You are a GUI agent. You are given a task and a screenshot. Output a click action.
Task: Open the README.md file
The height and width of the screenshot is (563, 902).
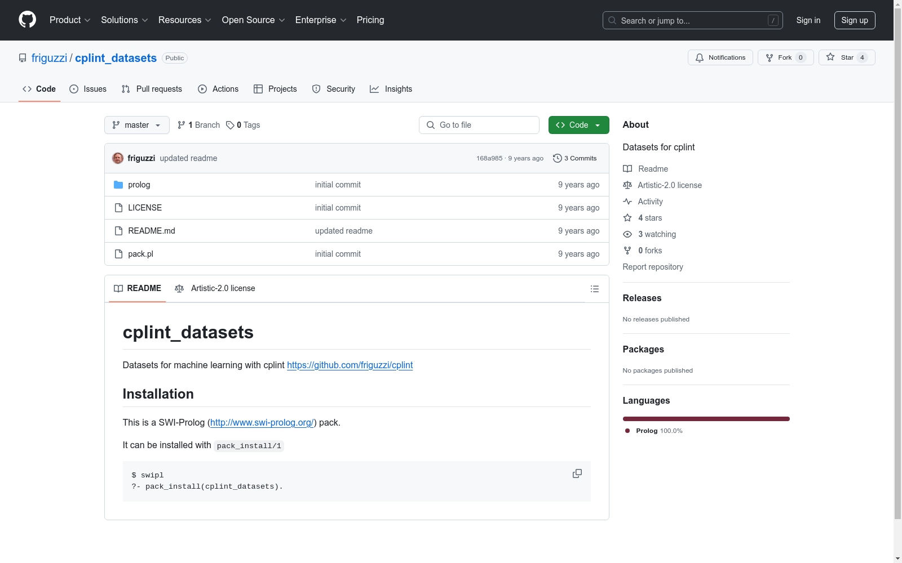pos(152,231)
